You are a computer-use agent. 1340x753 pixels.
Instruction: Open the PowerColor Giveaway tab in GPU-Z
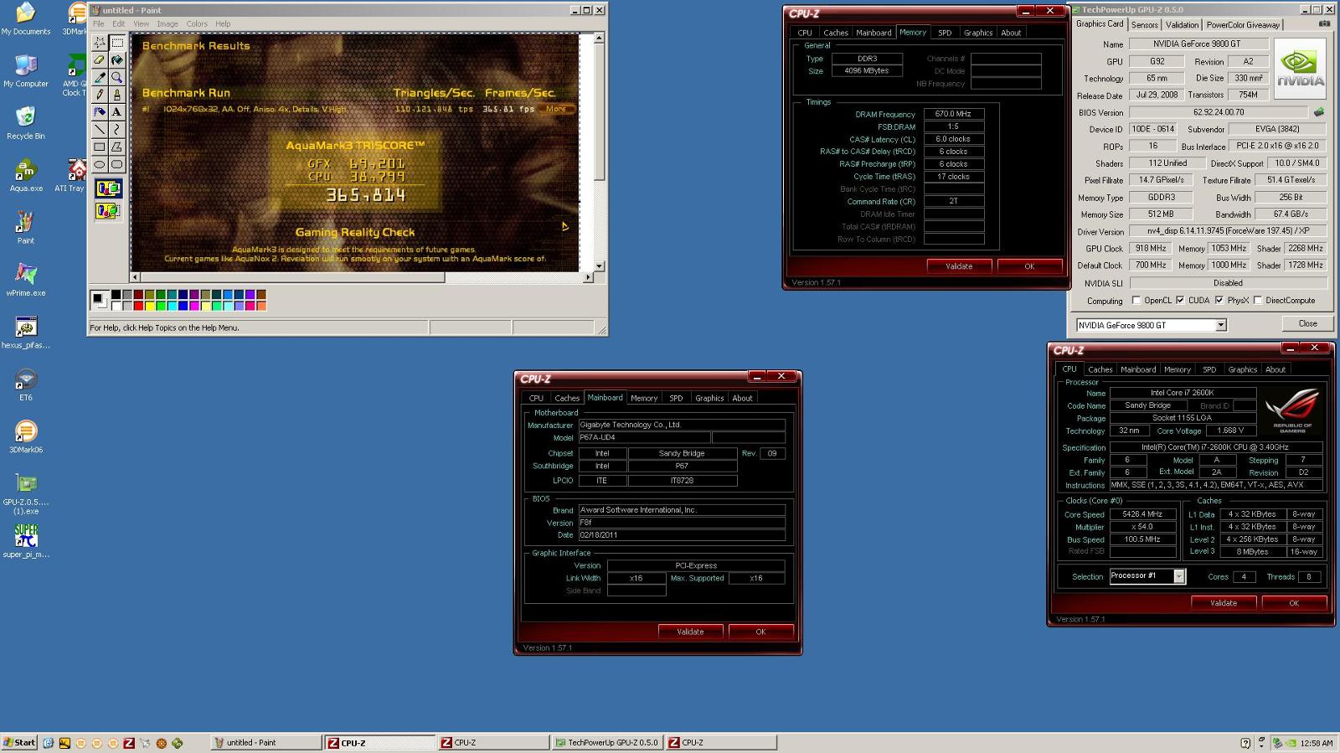[1243, 25]
